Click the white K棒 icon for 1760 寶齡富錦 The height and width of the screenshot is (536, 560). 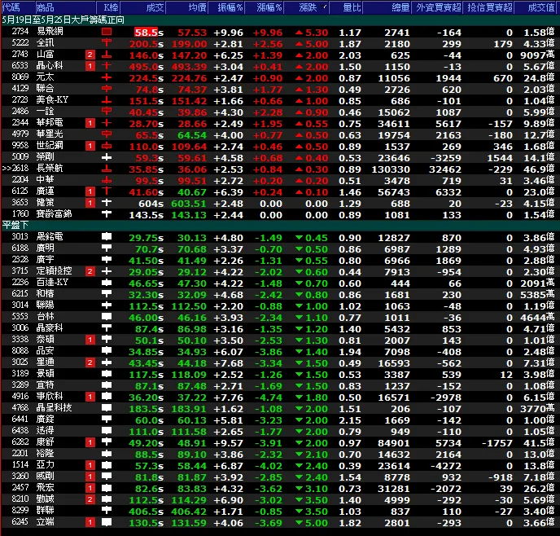[107, 214]
